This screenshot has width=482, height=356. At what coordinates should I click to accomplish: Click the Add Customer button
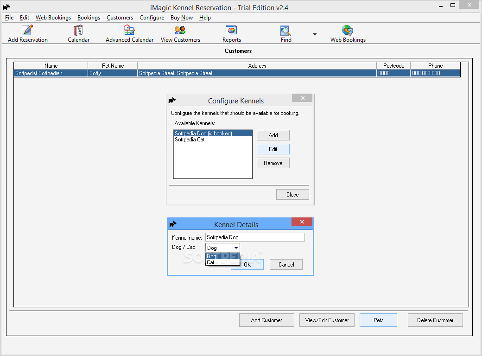pyautogui.click(x=266, y=320)
